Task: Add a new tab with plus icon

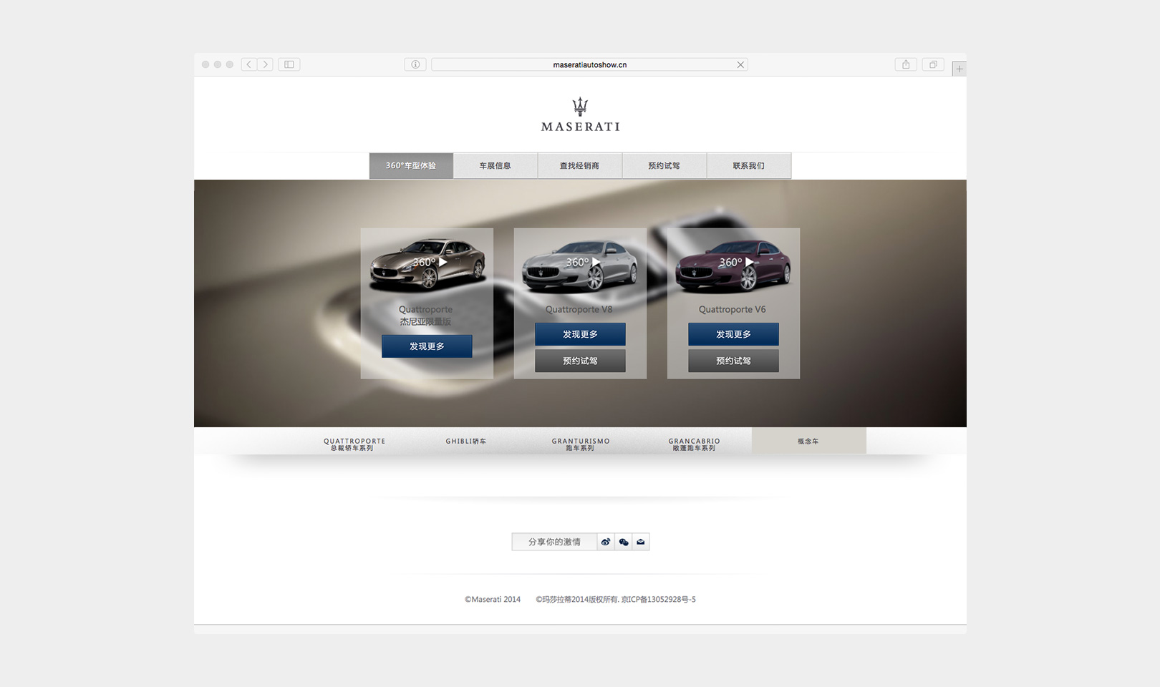Action: (960, 69)
